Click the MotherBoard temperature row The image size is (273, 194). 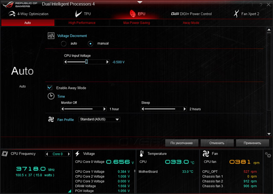pyautogui.click(x=166, y=171)
